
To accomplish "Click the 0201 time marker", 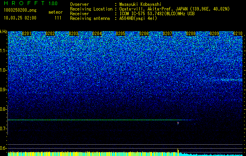I will [x=27, y=34].
